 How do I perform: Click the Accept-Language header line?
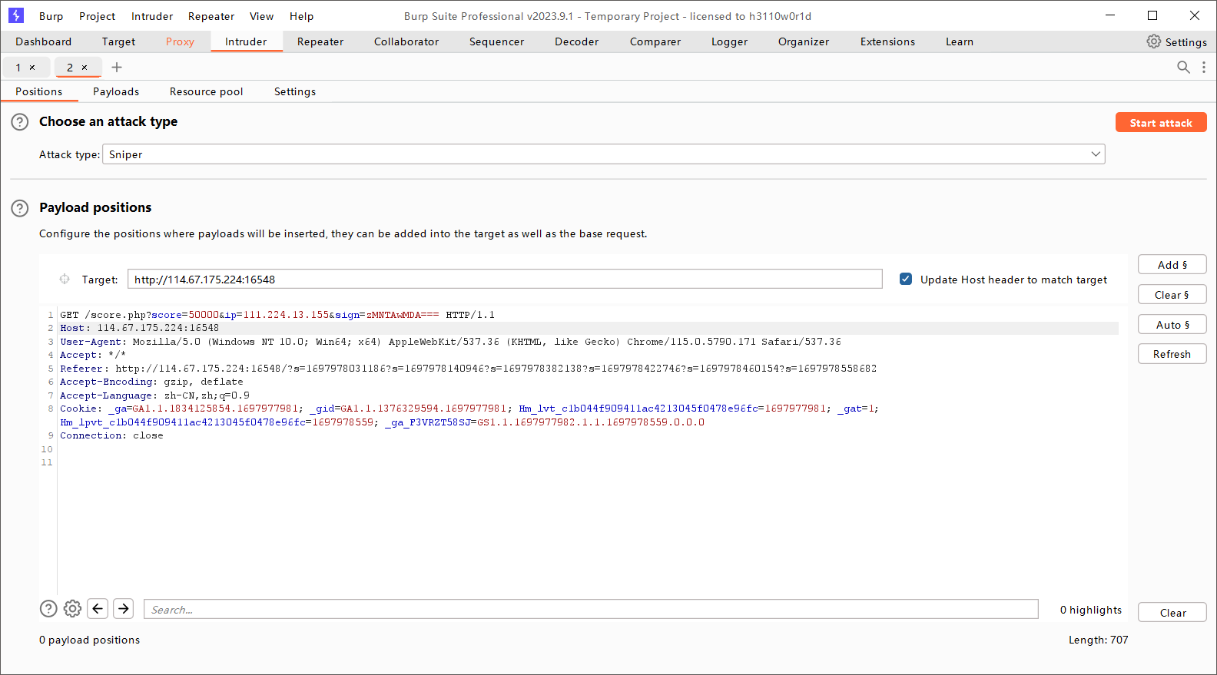click(x=154, y=395)
